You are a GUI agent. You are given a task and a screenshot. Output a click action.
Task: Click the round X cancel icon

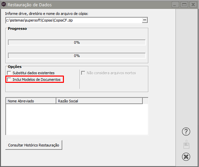click(x=186, y=157)
